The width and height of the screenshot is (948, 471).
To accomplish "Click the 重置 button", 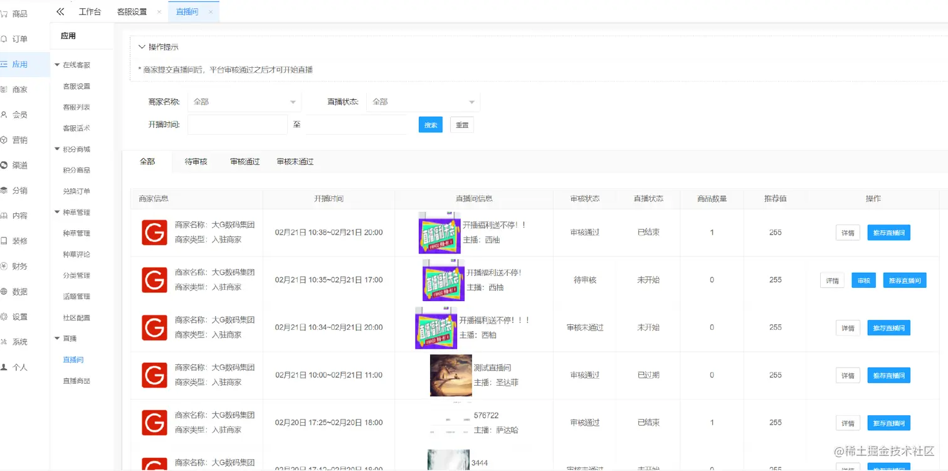I will click(x=462, y=125).
